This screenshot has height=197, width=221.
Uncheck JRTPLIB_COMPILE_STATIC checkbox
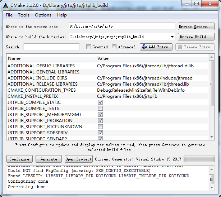coord(100,102)
